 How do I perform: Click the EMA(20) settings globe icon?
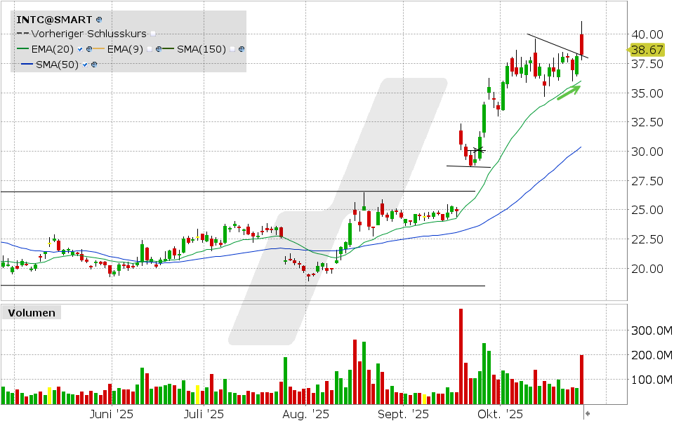coord(91,49)
